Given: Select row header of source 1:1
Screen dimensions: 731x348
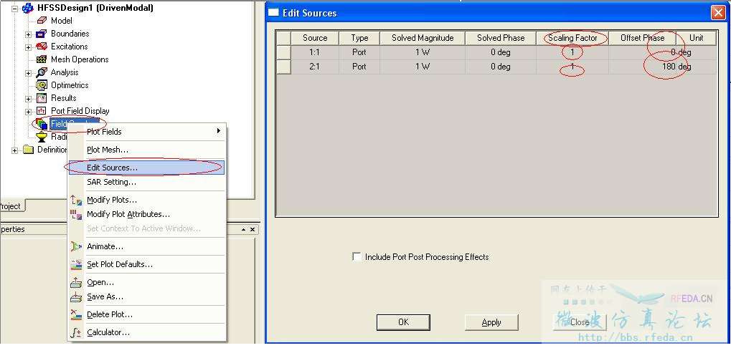Looking at the screenshot, I should (284, 52).
